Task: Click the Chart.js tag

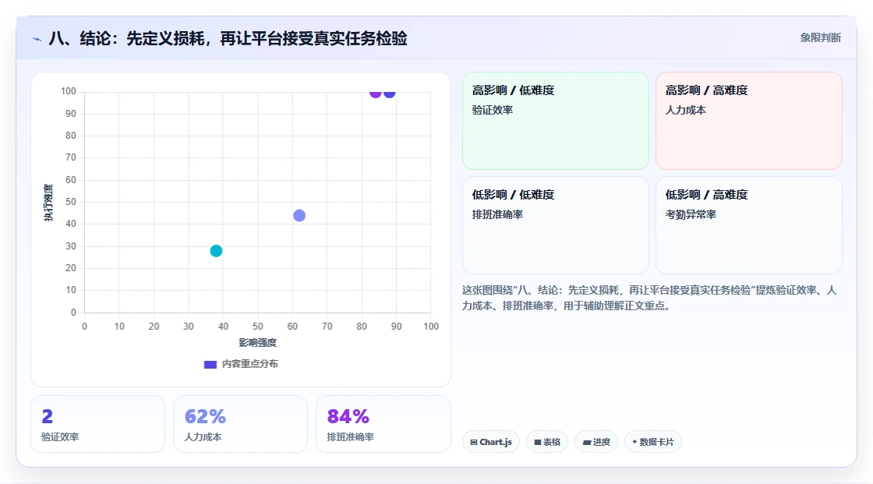Action: [491, 442]
